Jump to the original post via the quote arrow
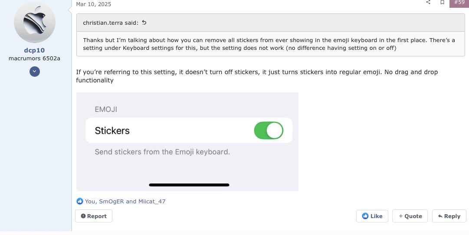The width and height of the screenshot is (469, 235). click(144, 23)
